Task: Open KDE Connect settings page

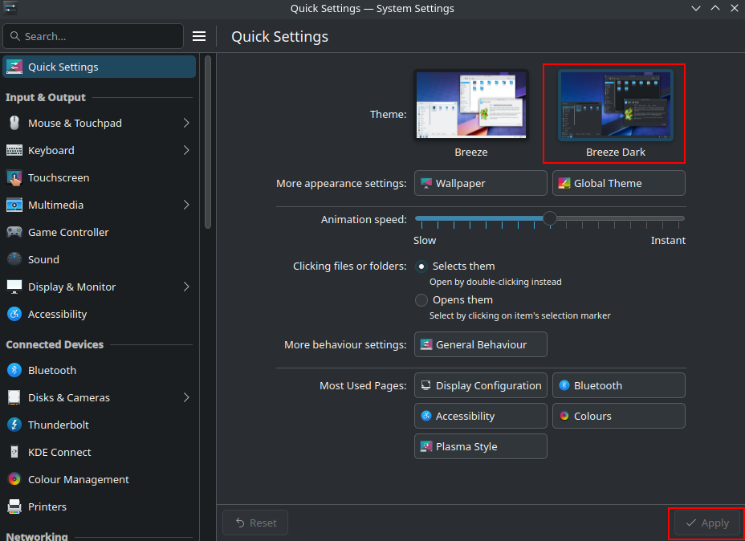Action: pyautogui.click(x=100, y=452)
